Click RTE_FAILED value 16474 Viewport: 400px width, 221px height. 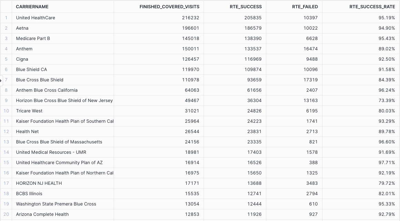310,49
